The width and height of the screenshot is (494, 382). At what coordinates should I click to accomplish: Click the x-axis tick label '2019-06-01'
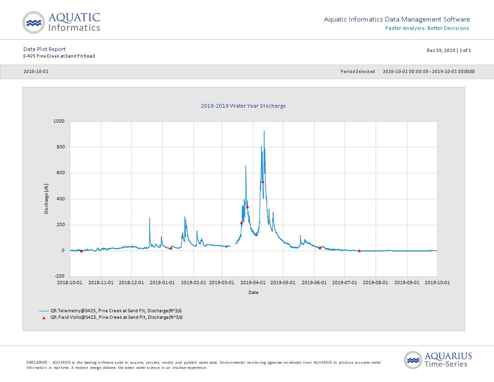pos(314,282)
